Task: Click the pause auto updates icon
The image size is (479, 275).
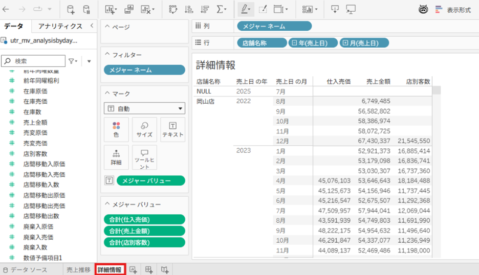Action: [x=86, y=10]
